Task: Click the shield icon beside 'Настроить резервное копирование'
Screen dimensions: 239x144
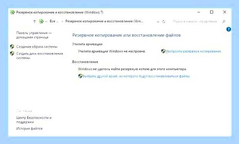Action: pyautogui.click(x=163, y=51)
